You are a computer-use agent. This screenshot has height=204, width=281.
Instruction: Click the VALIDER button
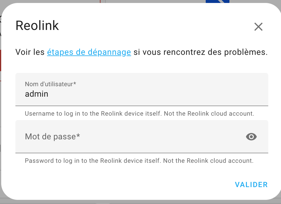[251, 185]
